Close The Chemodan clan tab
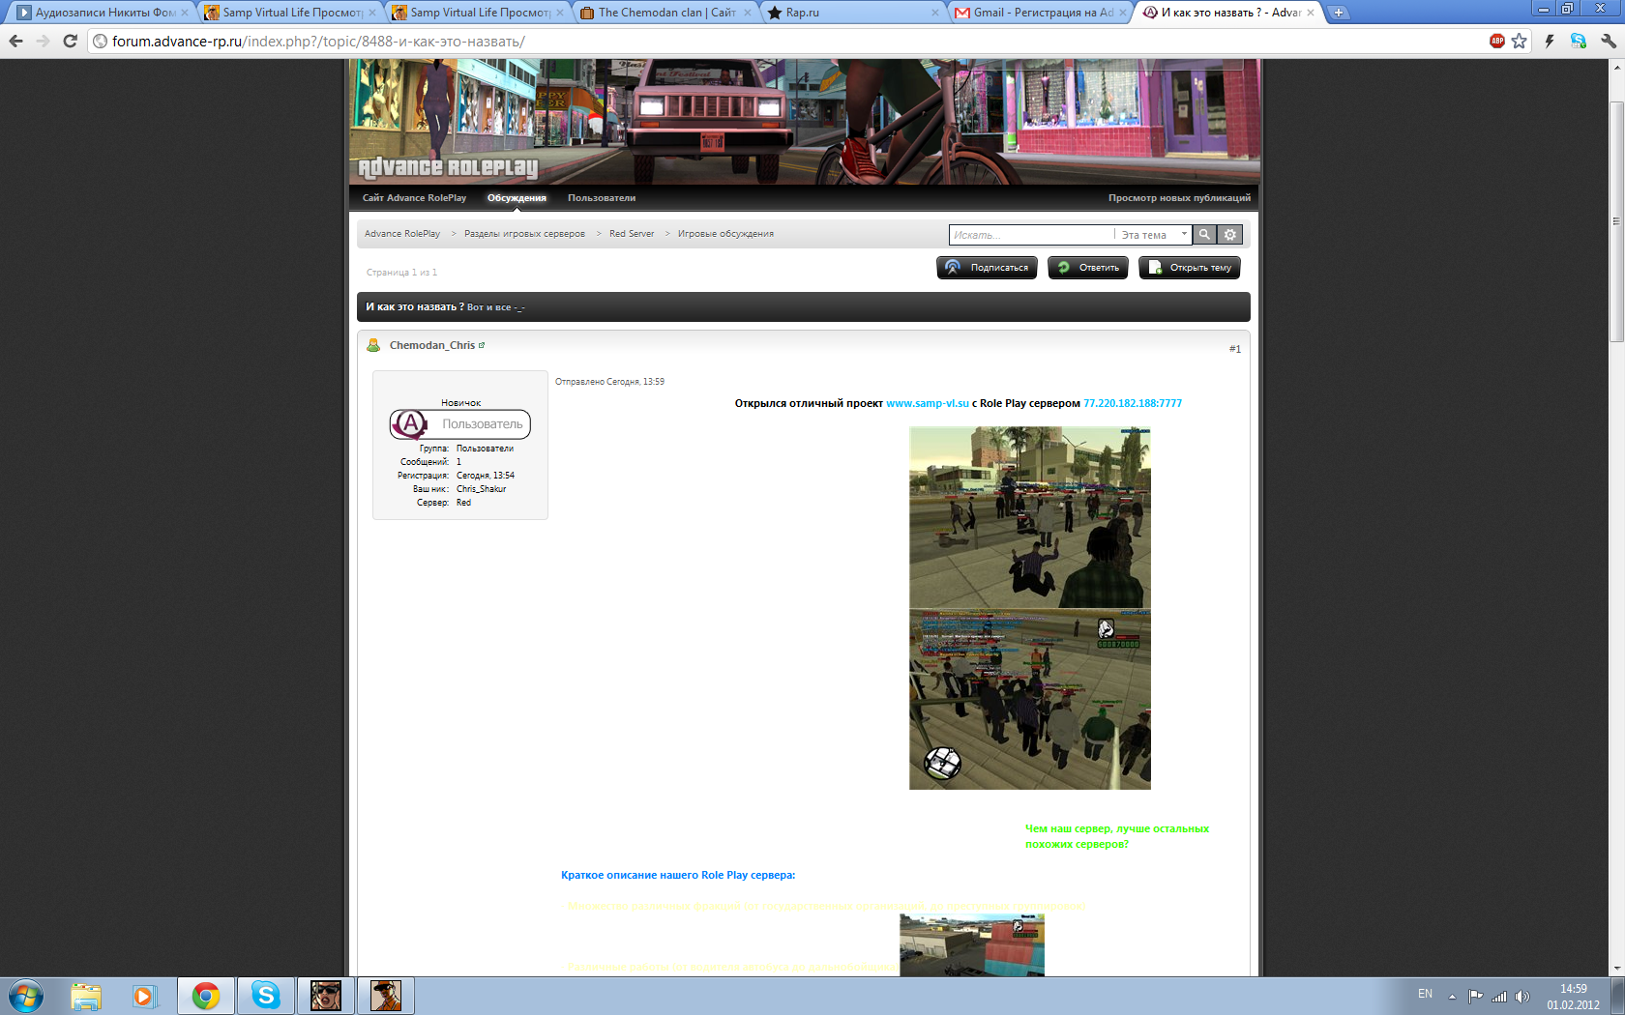1625x1015 pixels. pos(748,13)
